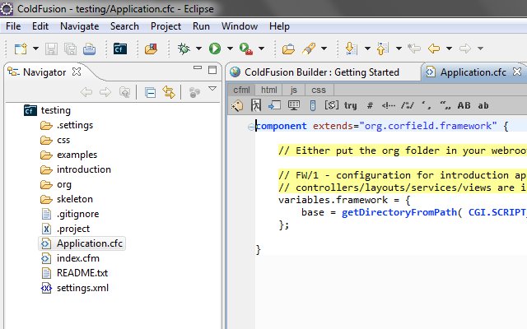Open the Run dropdown arrow
Screen dimensions: 527x329
point(230,49)
